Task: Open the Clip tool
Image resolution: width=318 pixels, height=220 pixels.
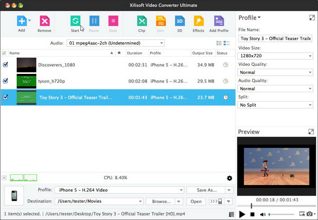Action: point(142,21)
